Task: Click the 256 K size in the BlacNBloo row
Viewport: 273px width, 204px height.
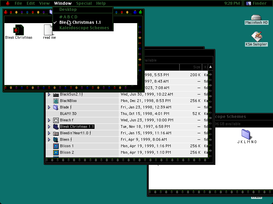Action: click(195, 101)
